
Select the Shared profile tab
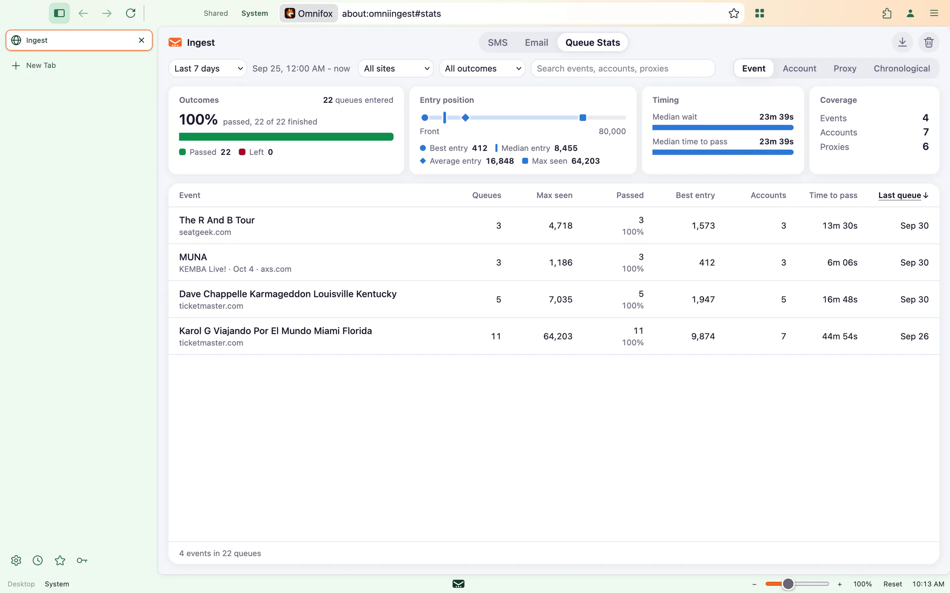pyautogui.click(x=215, y=13)
